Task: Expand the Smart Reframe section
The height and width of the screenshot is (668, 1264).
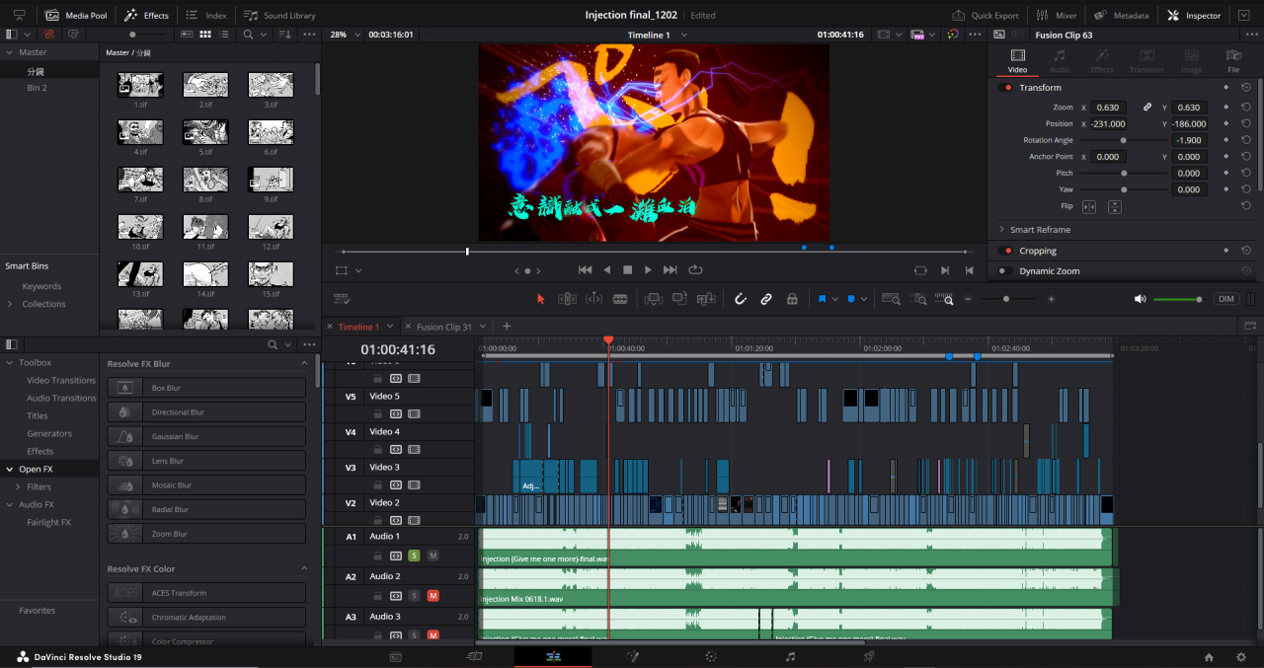Action: tap(1001, 229)
